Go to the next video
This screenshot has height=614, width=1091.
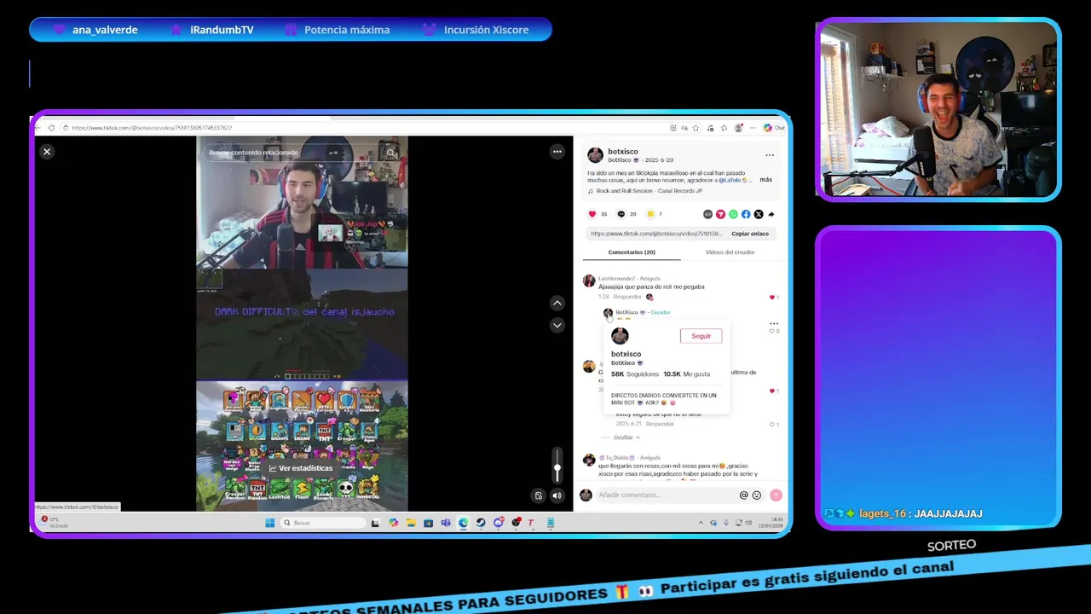pyautogui.click(x=557, y=325)
